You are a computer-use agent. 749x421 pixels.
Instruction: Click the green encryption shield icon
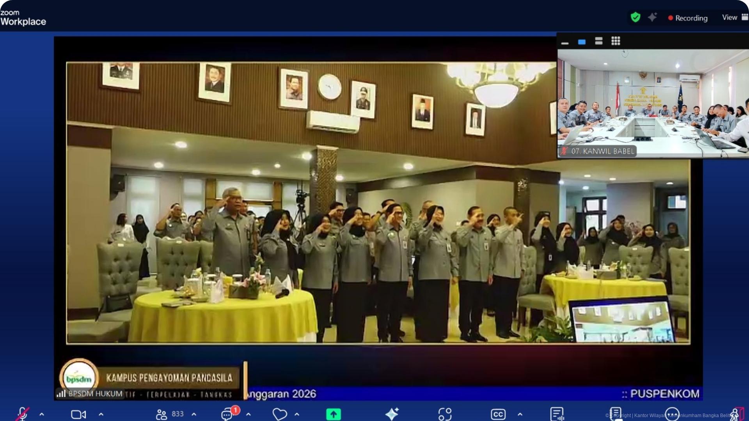coord(635,17)
